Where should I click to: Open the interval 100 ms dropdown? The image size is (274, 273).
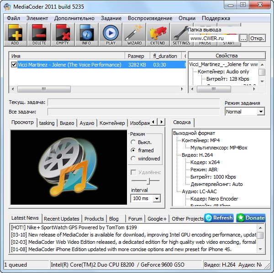pos(146,198)
